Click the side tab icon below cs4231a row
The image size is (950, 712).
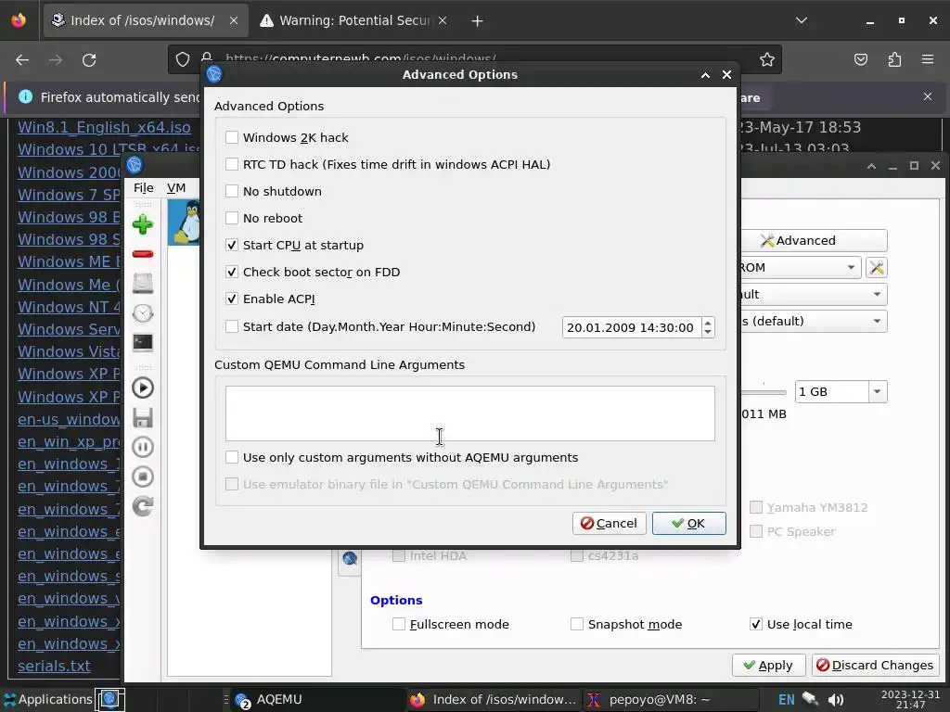click(350, 558)
